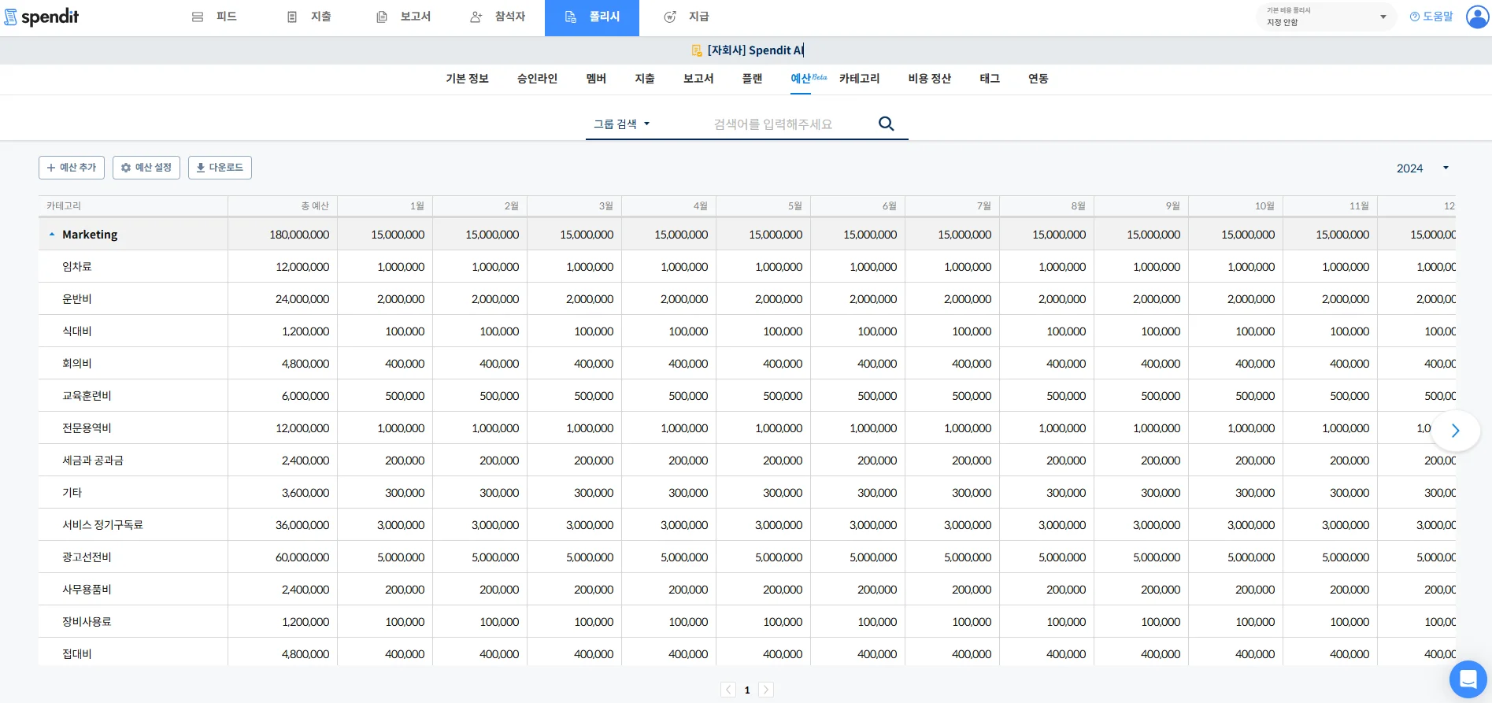This screenshot has height=703, width=1492.
Task: Collapse the Marketing category row
Action: pos(52,235)
